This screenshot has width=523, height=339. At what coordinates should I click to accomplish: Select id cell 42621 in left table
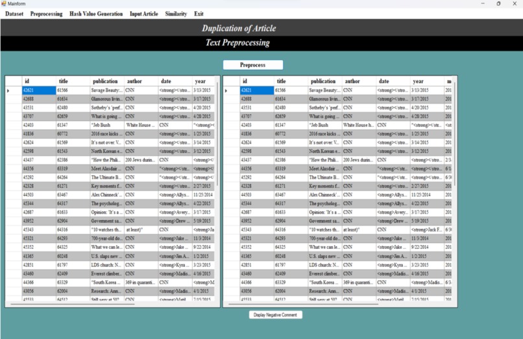[x=39, y=90]
